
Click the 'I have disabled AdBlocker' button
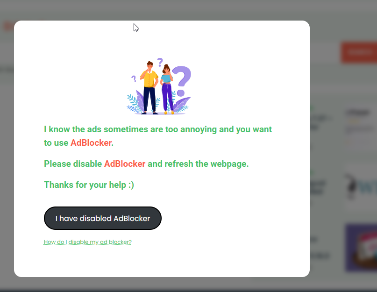(x=103, y=218)
